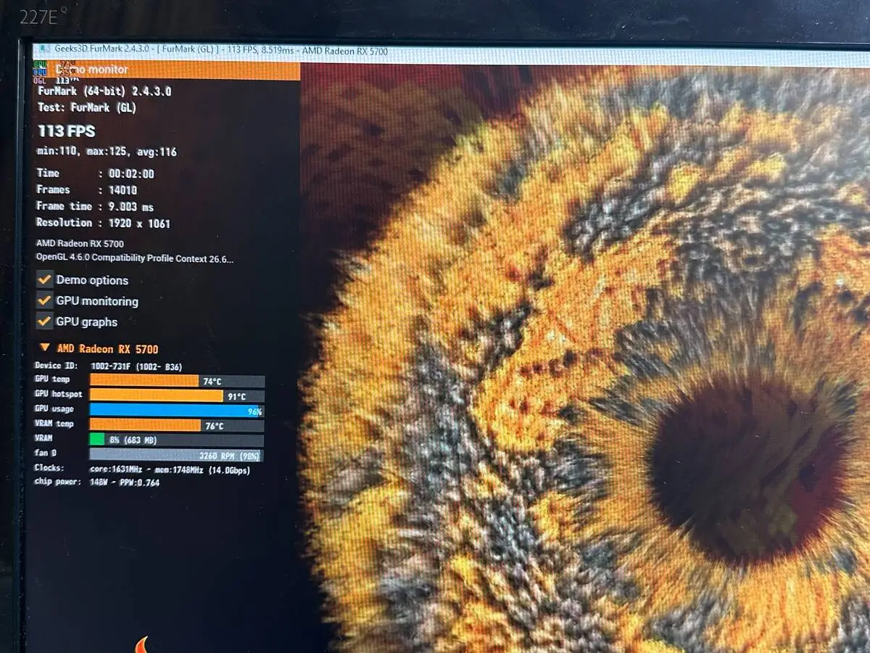Viewport: 870px width, 653px height.
Task: Click the fan 0 RPM bar
Action: coord(176,455)
